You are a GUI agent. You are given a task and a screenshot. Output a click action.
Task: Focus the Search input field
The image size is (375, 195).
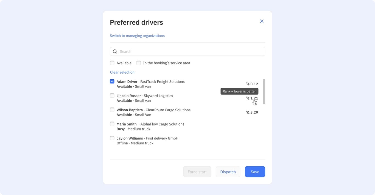(187, 51)
